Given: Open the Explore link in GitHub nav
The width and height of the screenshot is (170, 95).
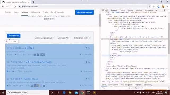Looking at the screenshot, I should click(8, 12).
